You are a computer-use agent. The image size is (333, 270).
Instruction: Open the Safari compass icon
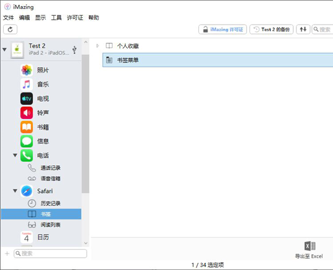tap(26, 191)
